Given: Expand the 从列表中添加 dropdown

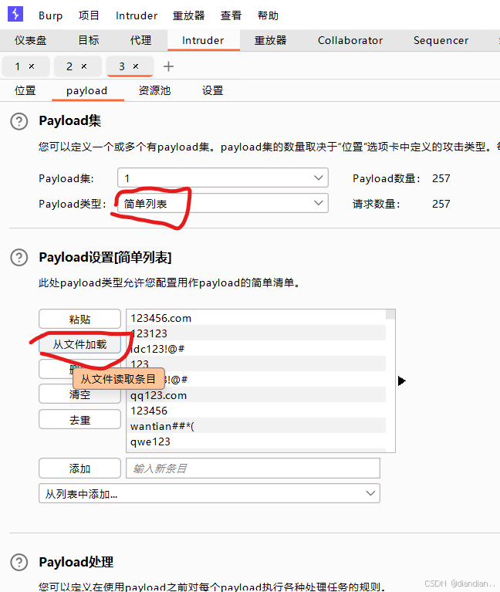Looking at the screenshot, I should point(209,493).
